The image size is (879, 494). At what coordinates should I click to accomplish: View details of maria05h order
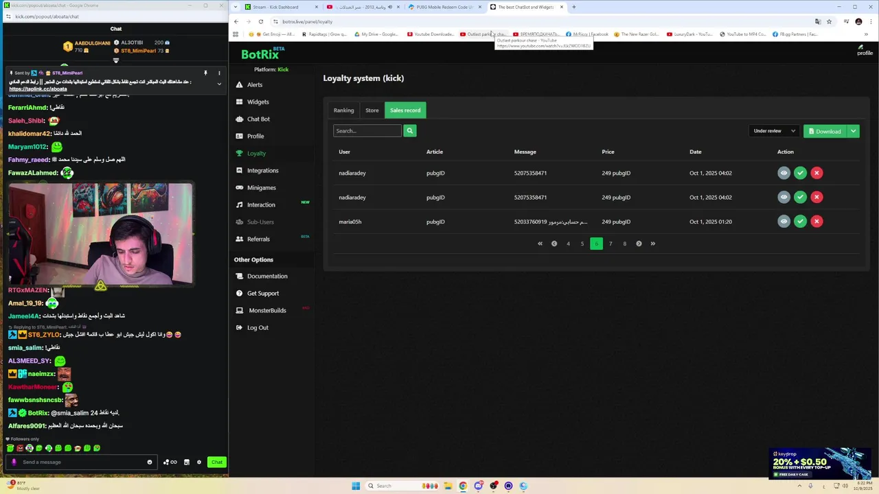(x=784, y=222)
